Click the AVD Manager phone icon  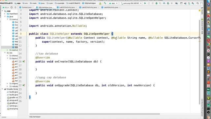tap(189, 3)
